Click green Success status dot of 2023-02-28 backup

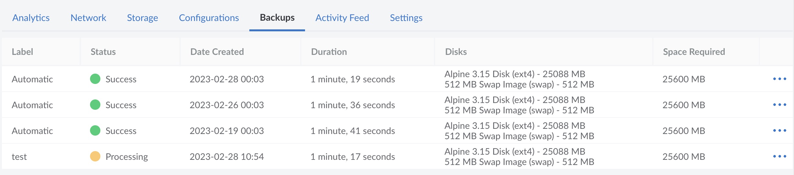(x=95, y=79)
